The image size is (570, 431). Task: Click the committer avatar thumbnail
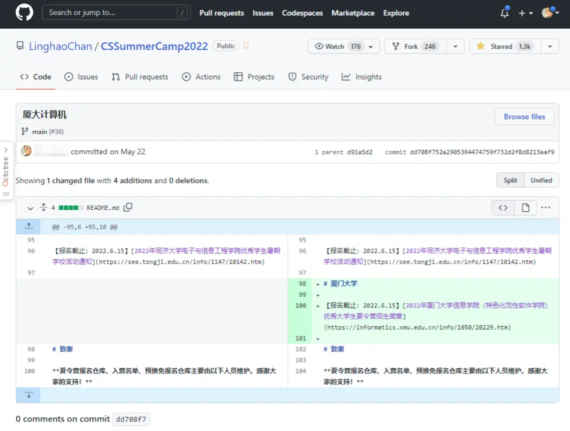(26, 151)
